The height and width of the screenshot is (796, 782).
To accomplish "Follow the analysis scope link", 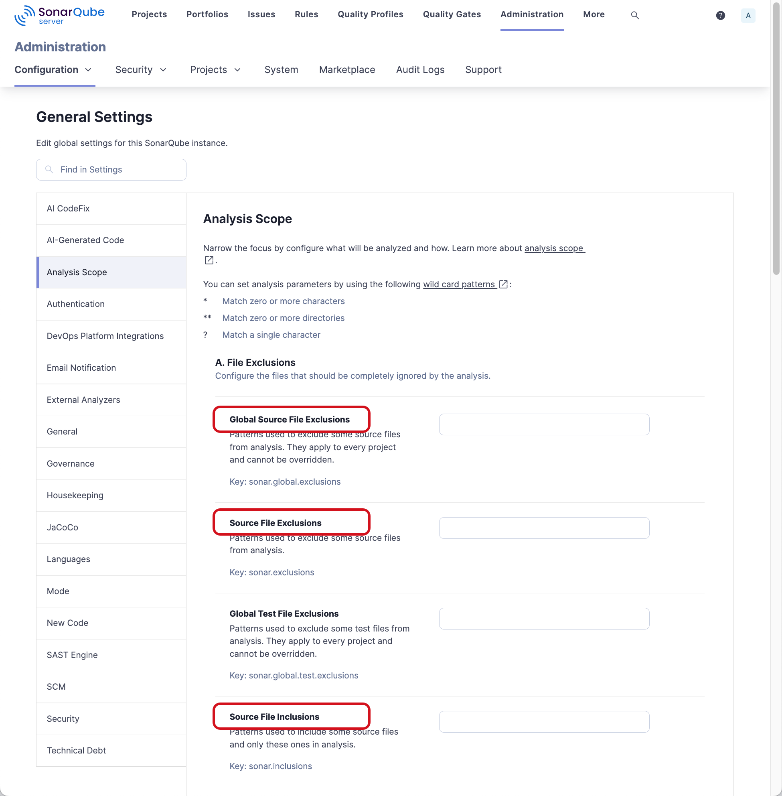I will click(555, 248).
